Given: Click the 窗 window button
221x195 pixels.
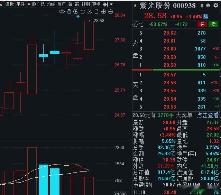Looking at the screenshot, I should point(77,4).
